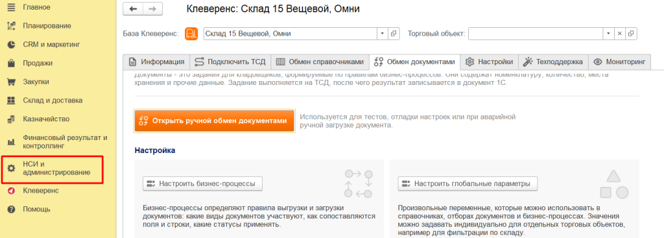Click the hamburger icon beside Главное
This screenshot has width=664, height=238.
[x=12, y=7]
